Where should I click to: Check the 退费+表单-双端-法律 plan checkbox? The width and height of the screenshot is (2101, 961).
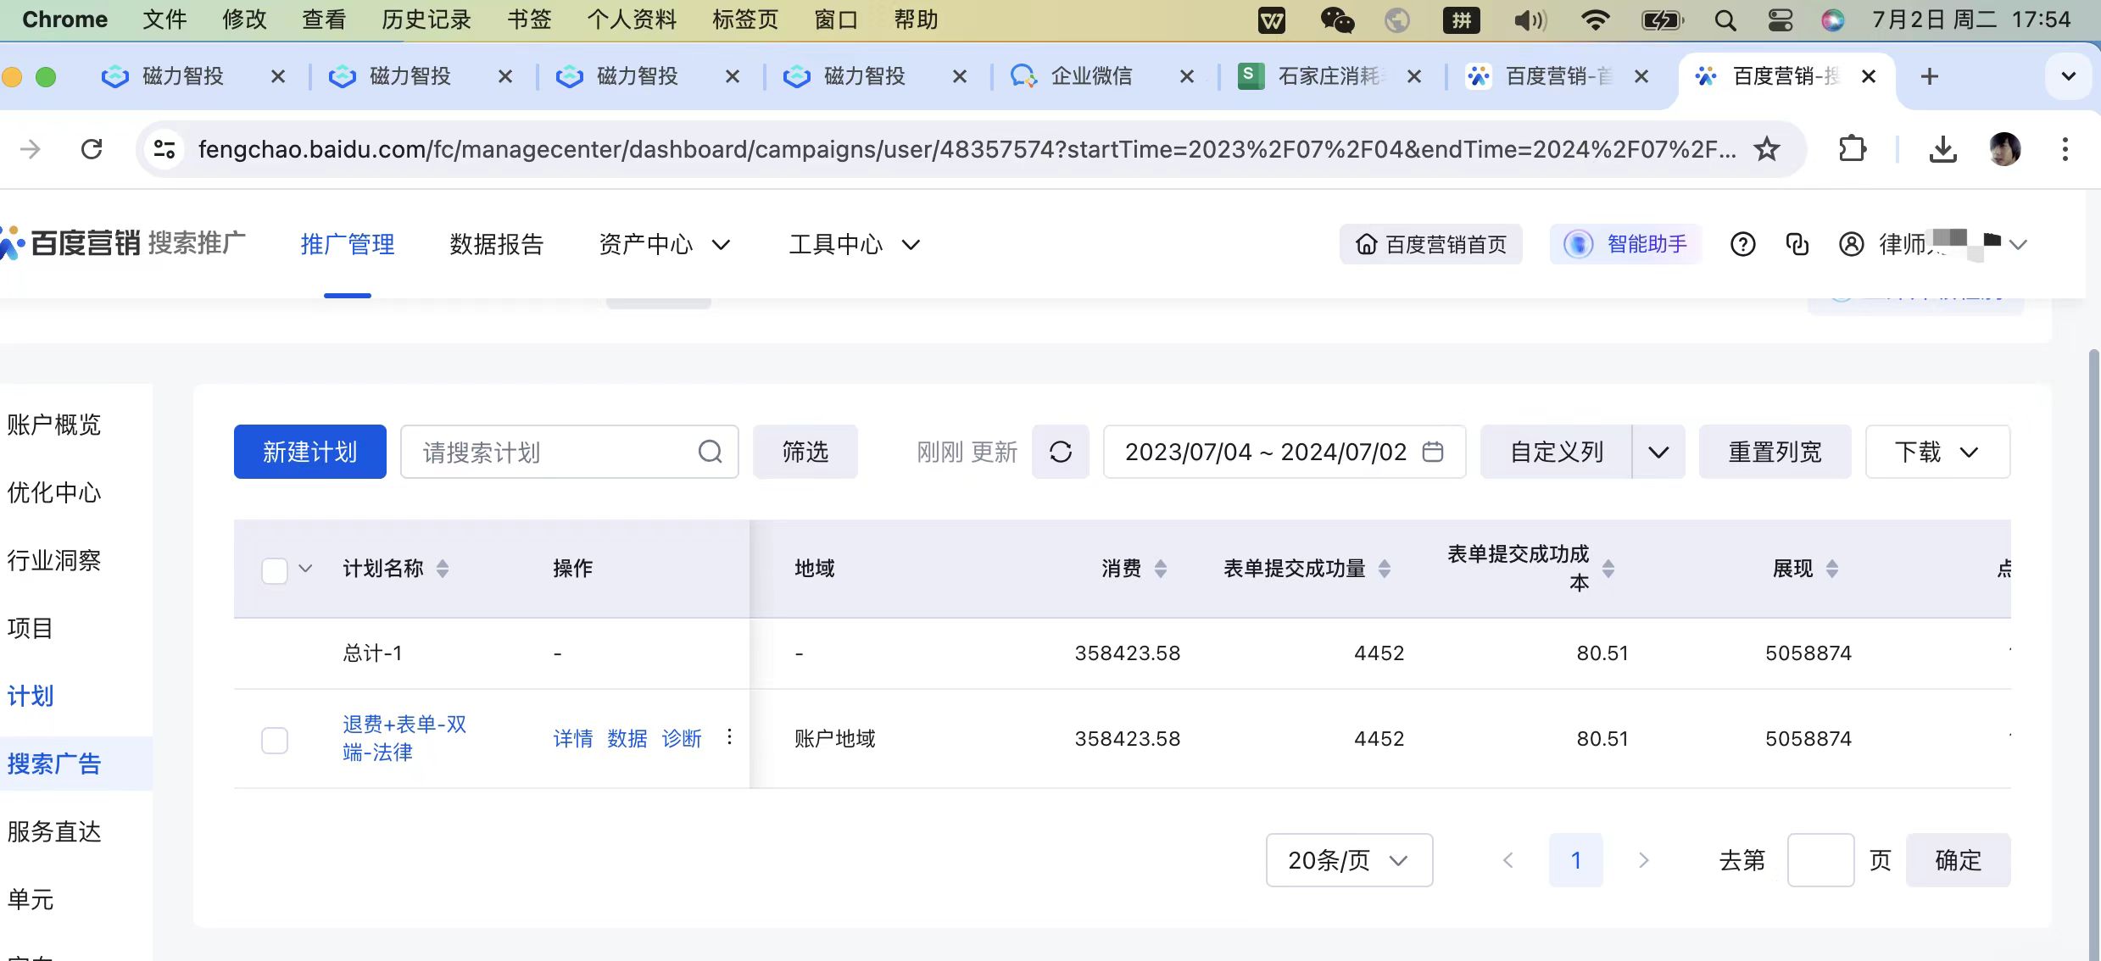click(x=275, y=740)
